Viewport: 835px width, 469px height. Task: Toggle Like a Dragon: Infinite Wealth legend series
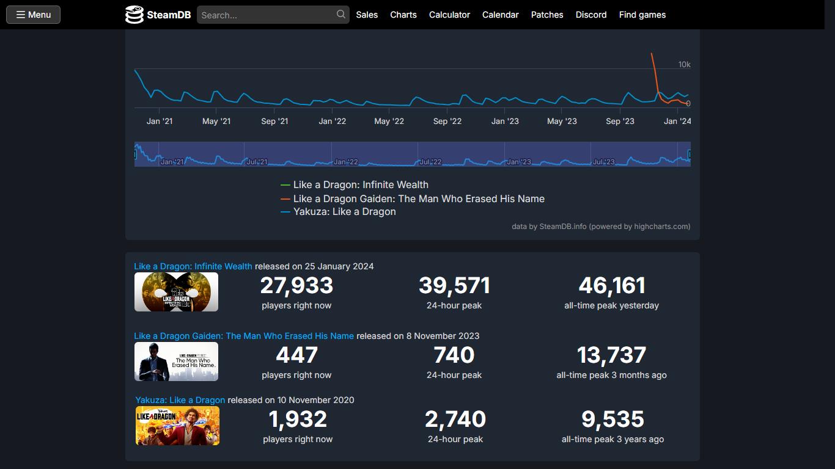pyautogui.click(x=360, y=184)
